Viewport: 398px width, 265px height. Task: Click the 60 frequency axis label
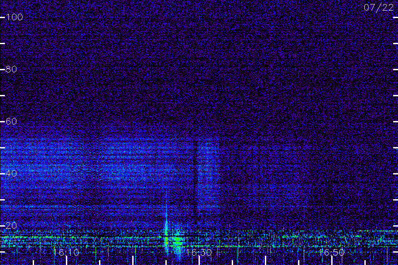[x=11, y=121]
